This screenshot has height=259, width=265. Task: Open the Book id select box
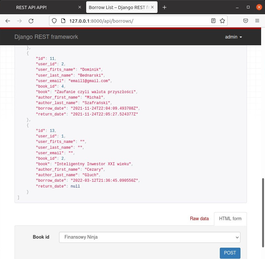(150, 237)
